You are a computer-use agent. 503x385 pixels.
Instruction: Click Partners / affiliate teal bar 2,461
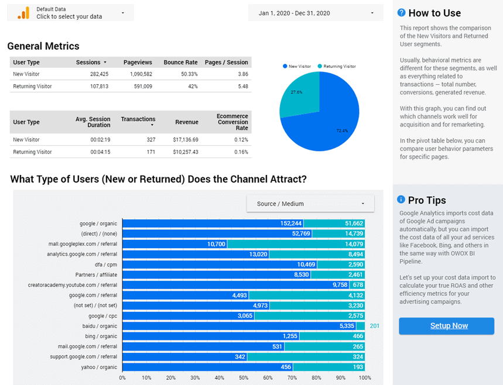click(338, 275)
